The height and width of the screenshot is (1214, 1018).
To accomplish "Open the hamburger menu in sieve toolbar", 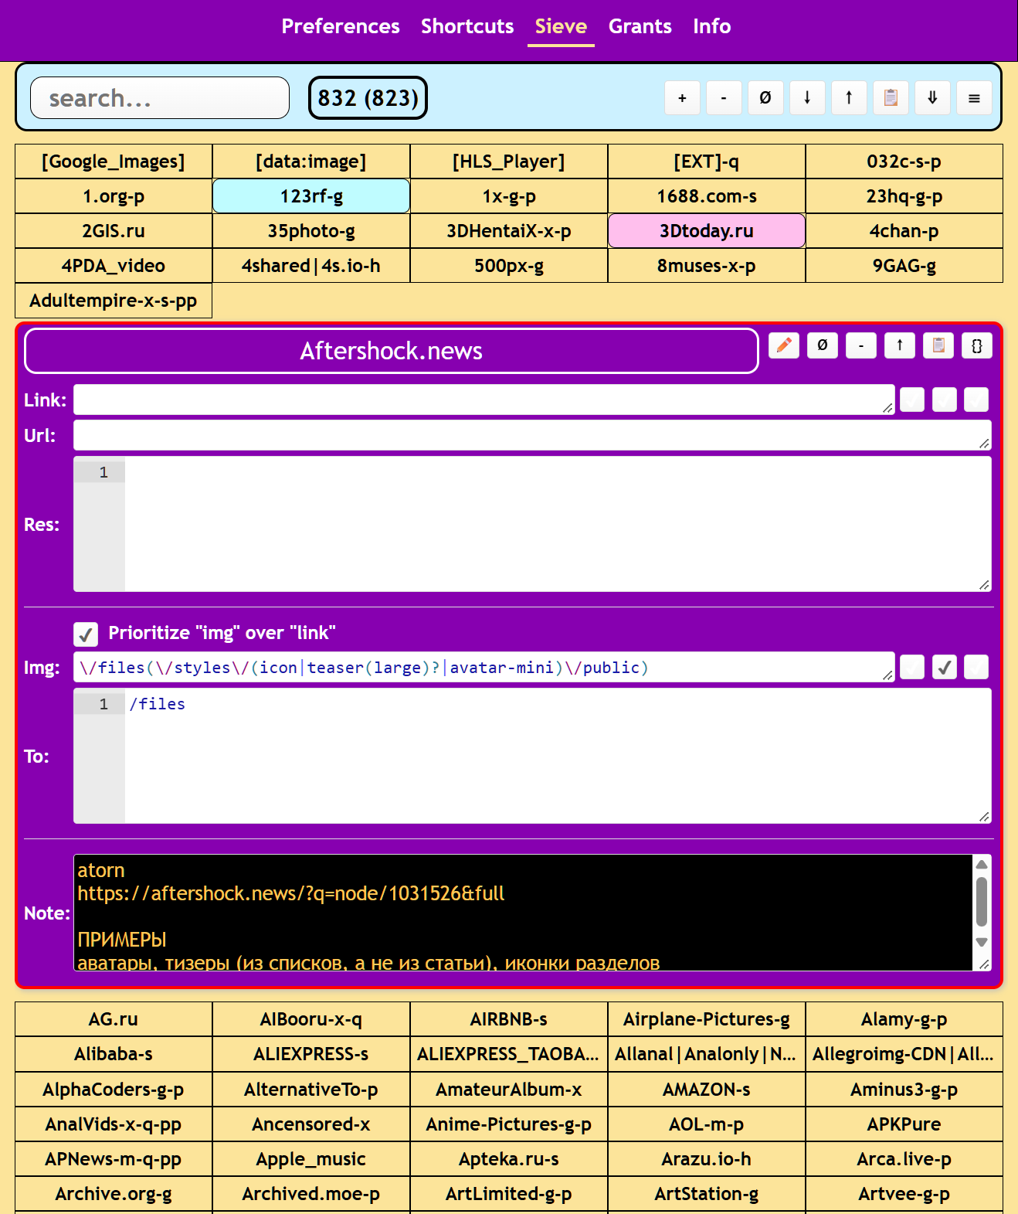I will [x=974, y=98].
